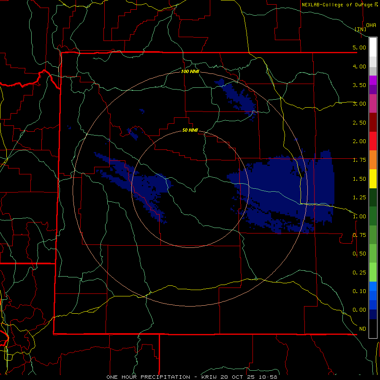
Task: Click the ONE HOUR PRECIPITATION title text
Action: click(148, 377)
